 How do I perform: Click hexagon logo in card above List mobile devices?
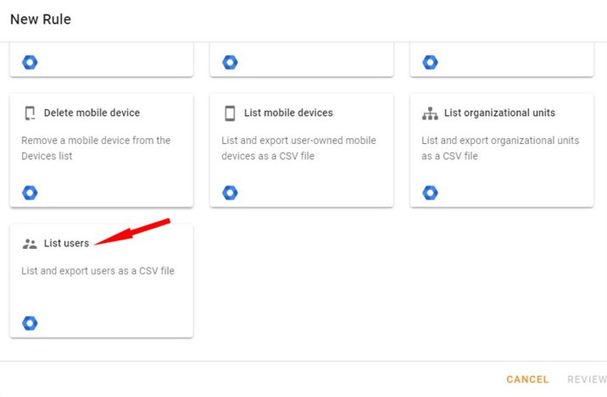230,63
